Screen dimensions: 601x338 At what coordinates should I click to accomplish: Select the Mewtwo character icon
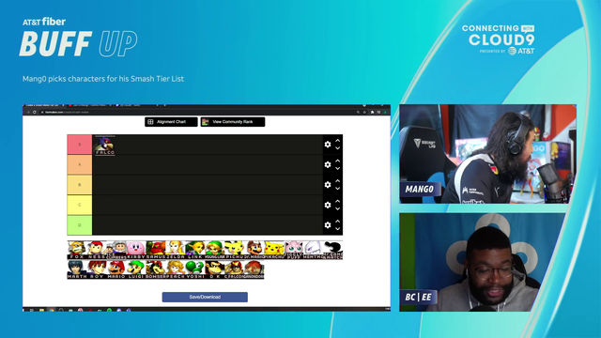point(313,250)
